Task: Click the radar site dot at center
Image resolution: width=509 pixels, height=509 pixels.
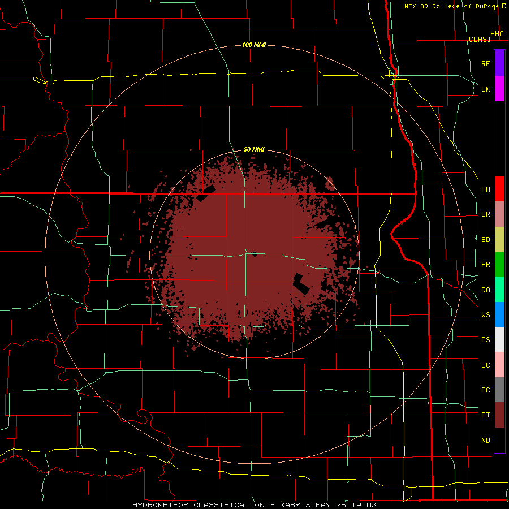Action: click(x=255, y=254)
